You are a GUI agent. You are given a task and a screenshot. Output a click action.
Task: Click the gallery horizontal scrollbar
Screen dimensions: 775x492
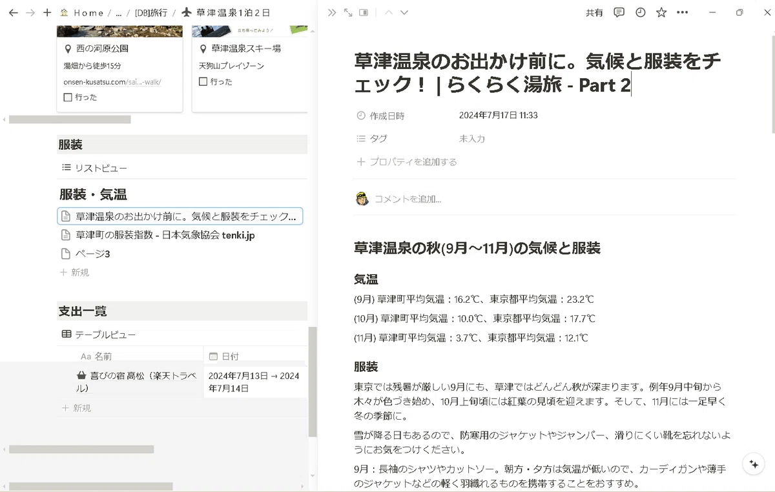point(70,119)
